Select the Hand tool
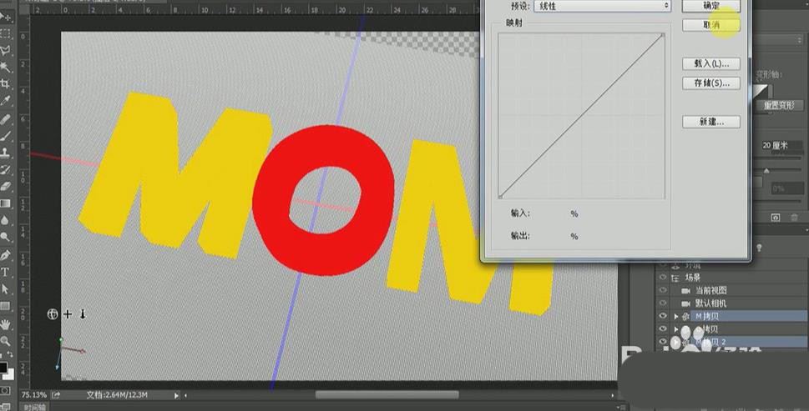 coord(6,324)
